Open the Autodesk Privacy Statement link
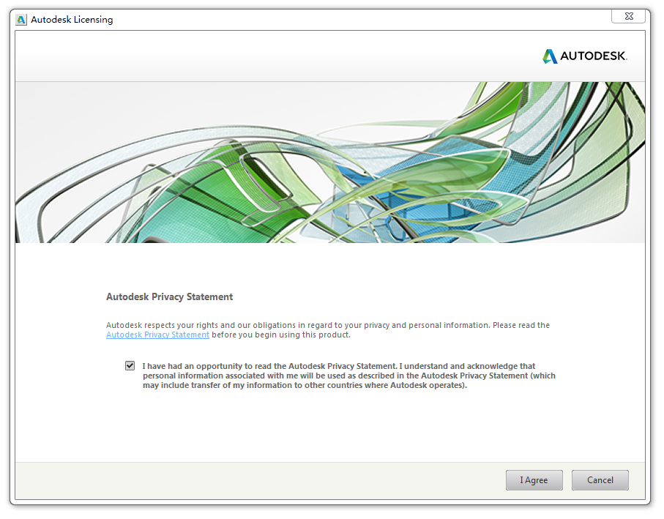The height and width of the screenshot is (519, 664). (x=157, y=335)
